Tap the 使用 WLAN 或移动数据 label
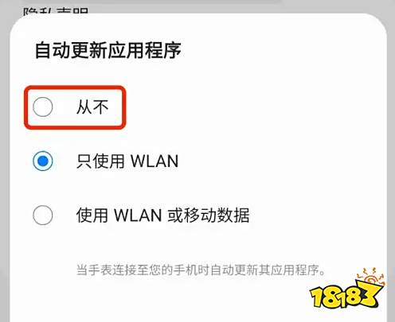Image resolution: width=395 pixels, height=322 pixels. (x=163, y=215)
